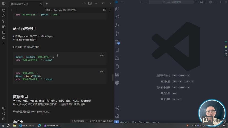Image resolution: width=228 pixels, height=128 pixels.
Task: Open graph view from Obsidian ribbon
Action: click(4, 21)
